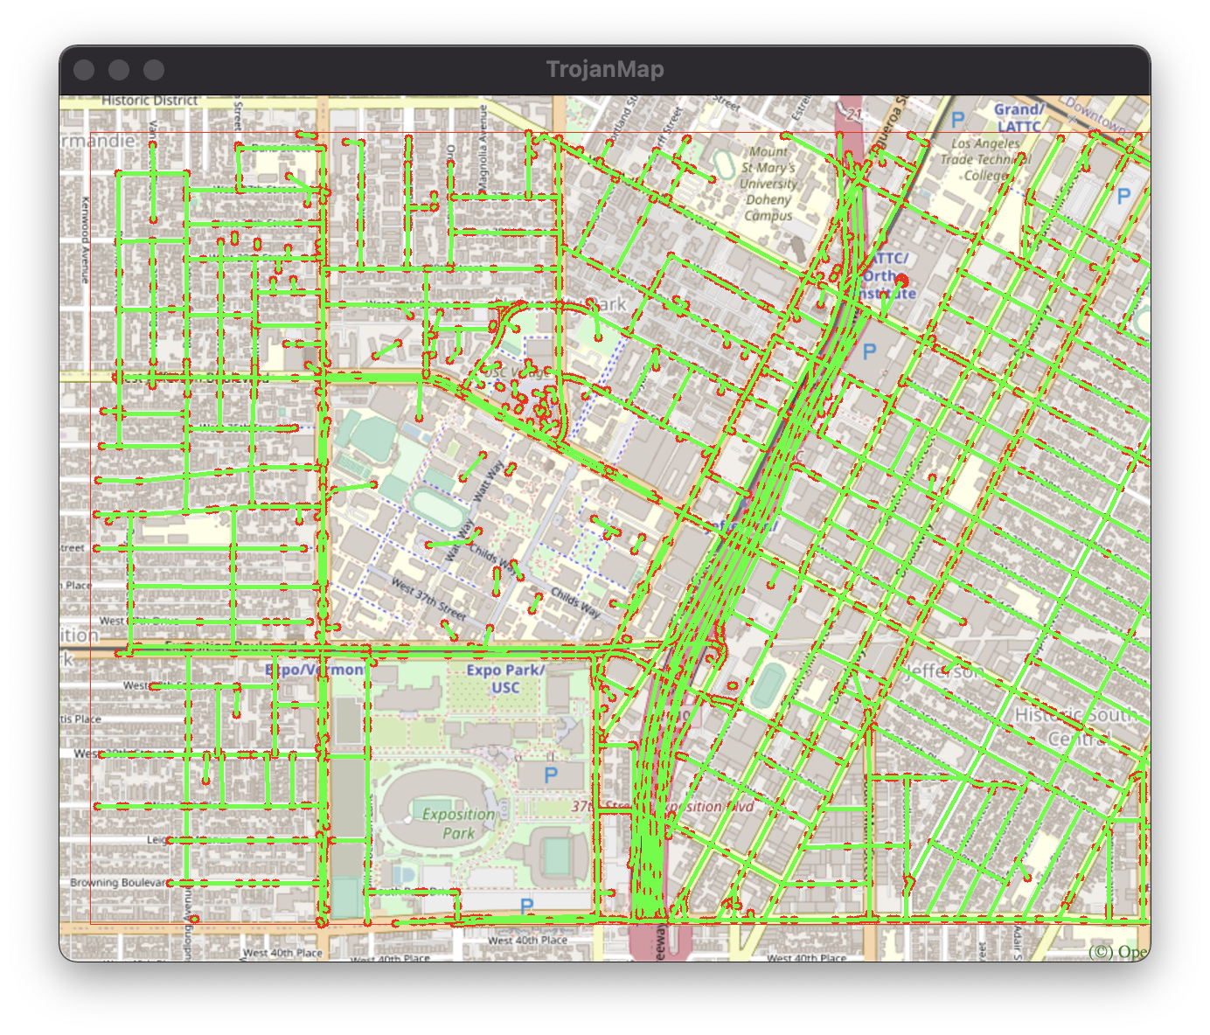The height and width of the screenshot is (1035, 1210).
Task: Click the parking P icon below LATTC/Ortho Institute
Action: click(x=869, y=352)
